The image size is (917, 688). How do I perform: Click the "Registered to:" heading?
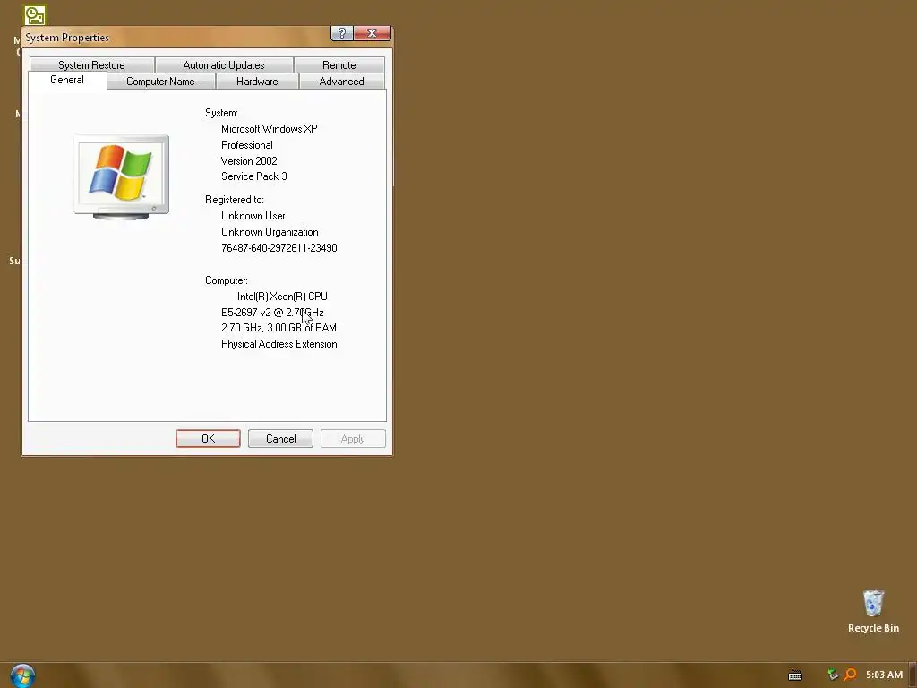pos(235,200)
